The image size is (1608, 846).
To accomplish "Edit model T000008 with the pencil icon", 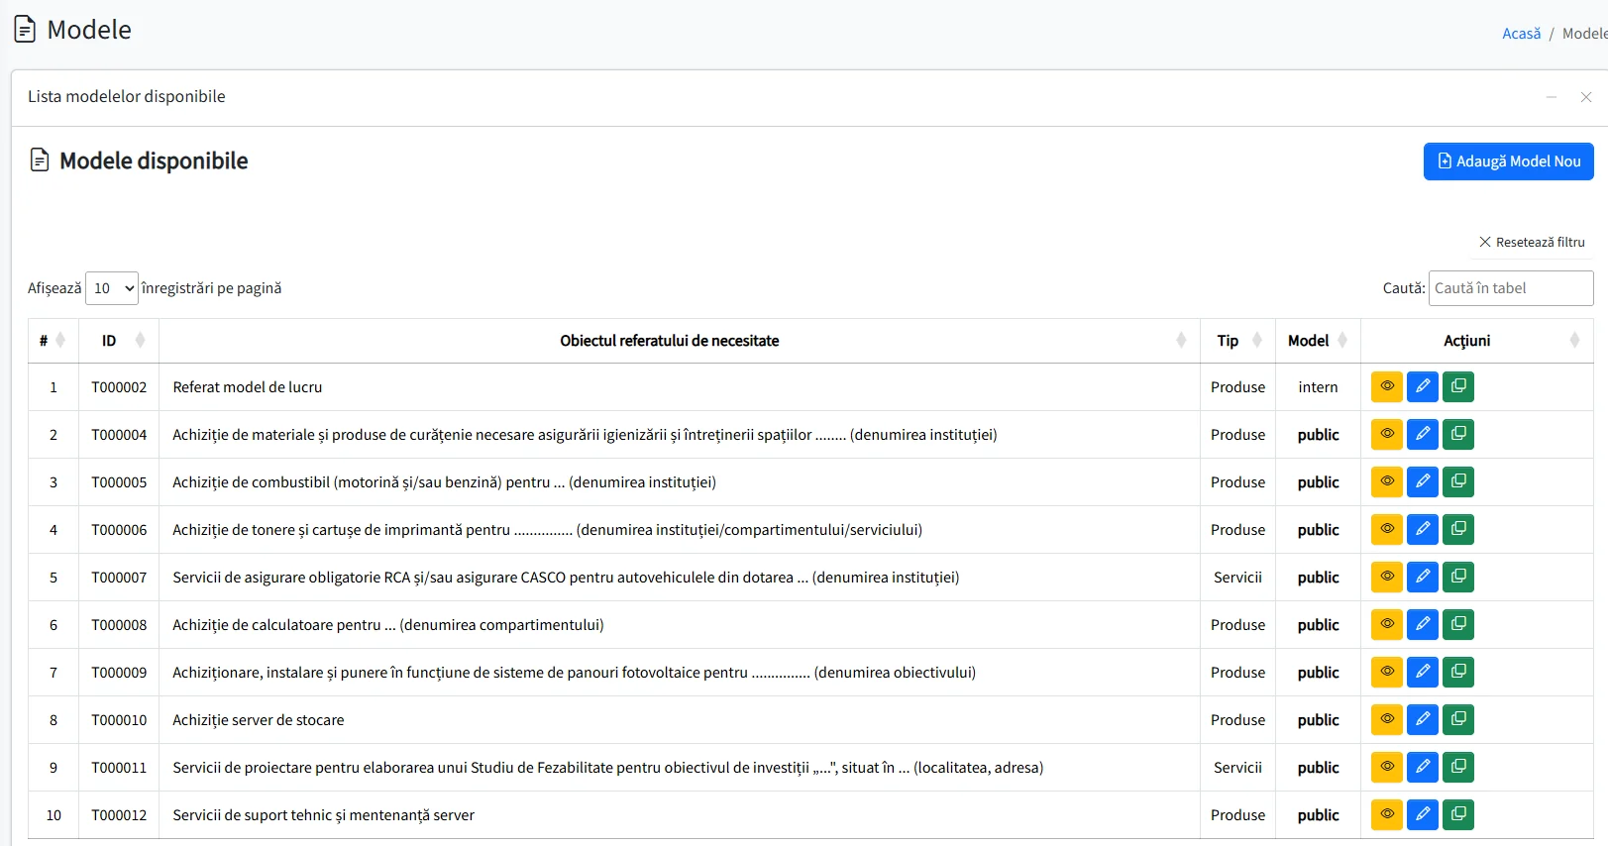I will [1423, 624].
